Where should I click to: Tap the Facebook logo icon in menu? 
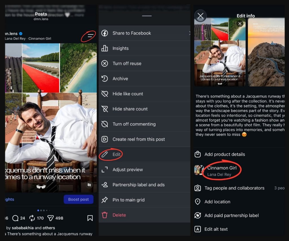[x=105, y=33]
